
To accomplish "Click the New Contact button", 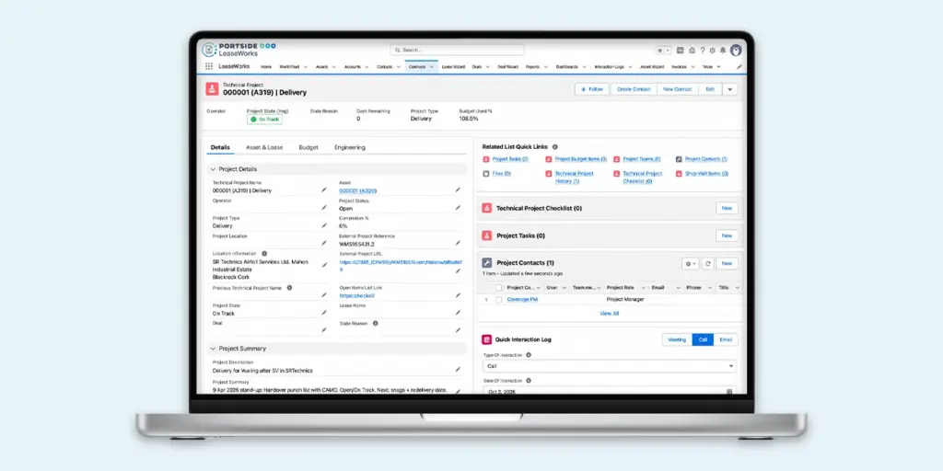I will (677, 89).
